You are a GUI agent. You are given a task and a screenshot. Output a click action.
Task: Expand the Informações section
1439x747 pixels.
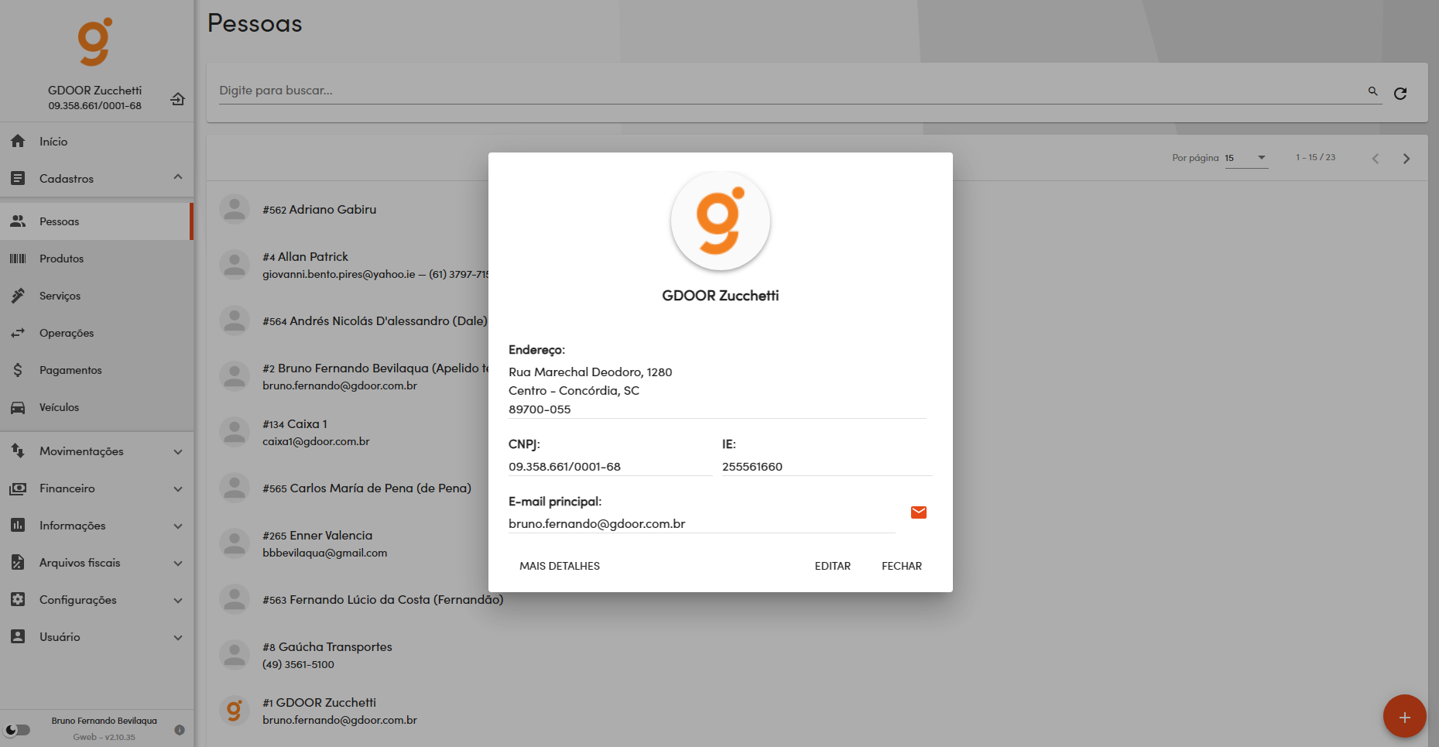click(97, 526)
